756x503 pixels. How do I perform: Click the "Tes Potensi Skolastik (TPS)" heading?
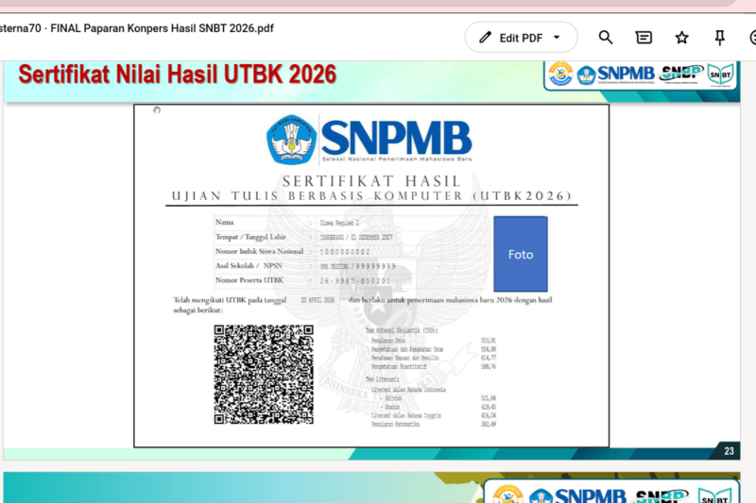point(401,330)
